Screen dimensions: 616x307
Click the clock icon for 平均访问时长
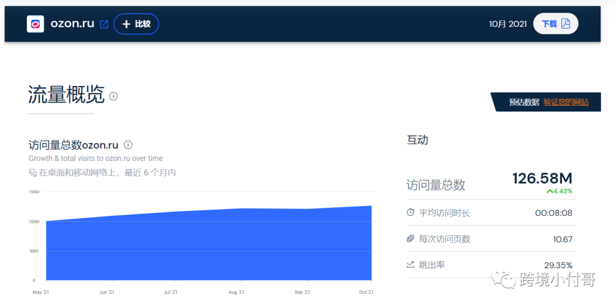pos(410,213)
